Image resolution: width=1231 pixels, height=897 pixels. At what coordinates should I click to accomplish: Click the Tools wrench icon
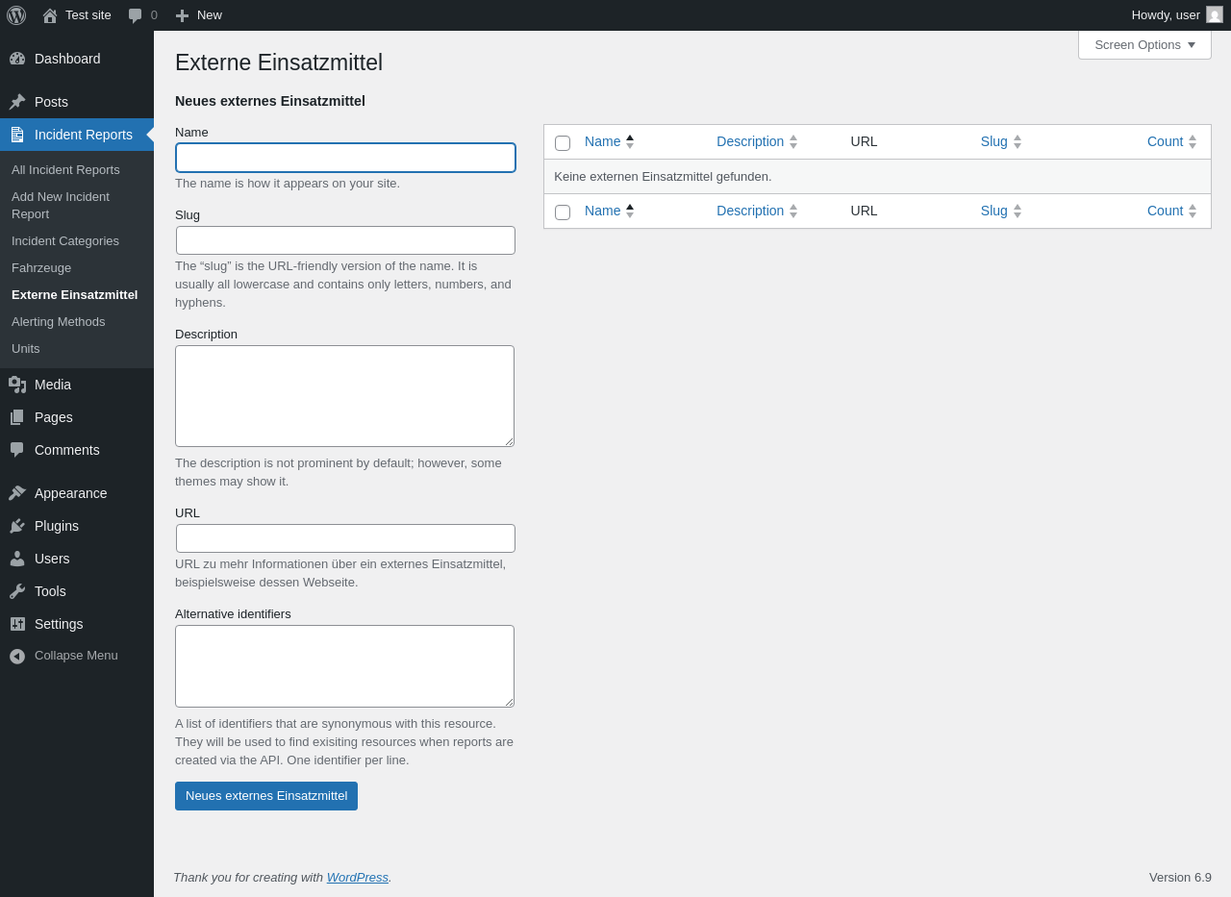[x=17, y=591]
